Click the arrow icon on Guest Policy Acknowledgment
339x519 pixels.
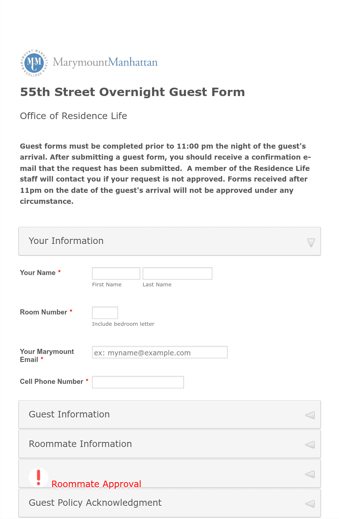tap(309, 504)
